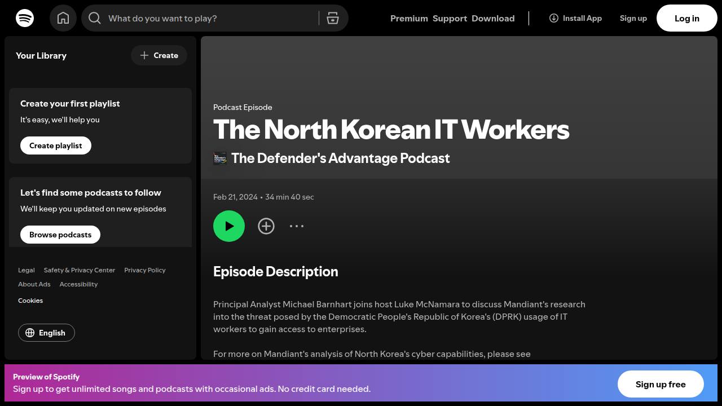
Task: Click the date text Feb 21, 2024
Action: tap(235, 197)
